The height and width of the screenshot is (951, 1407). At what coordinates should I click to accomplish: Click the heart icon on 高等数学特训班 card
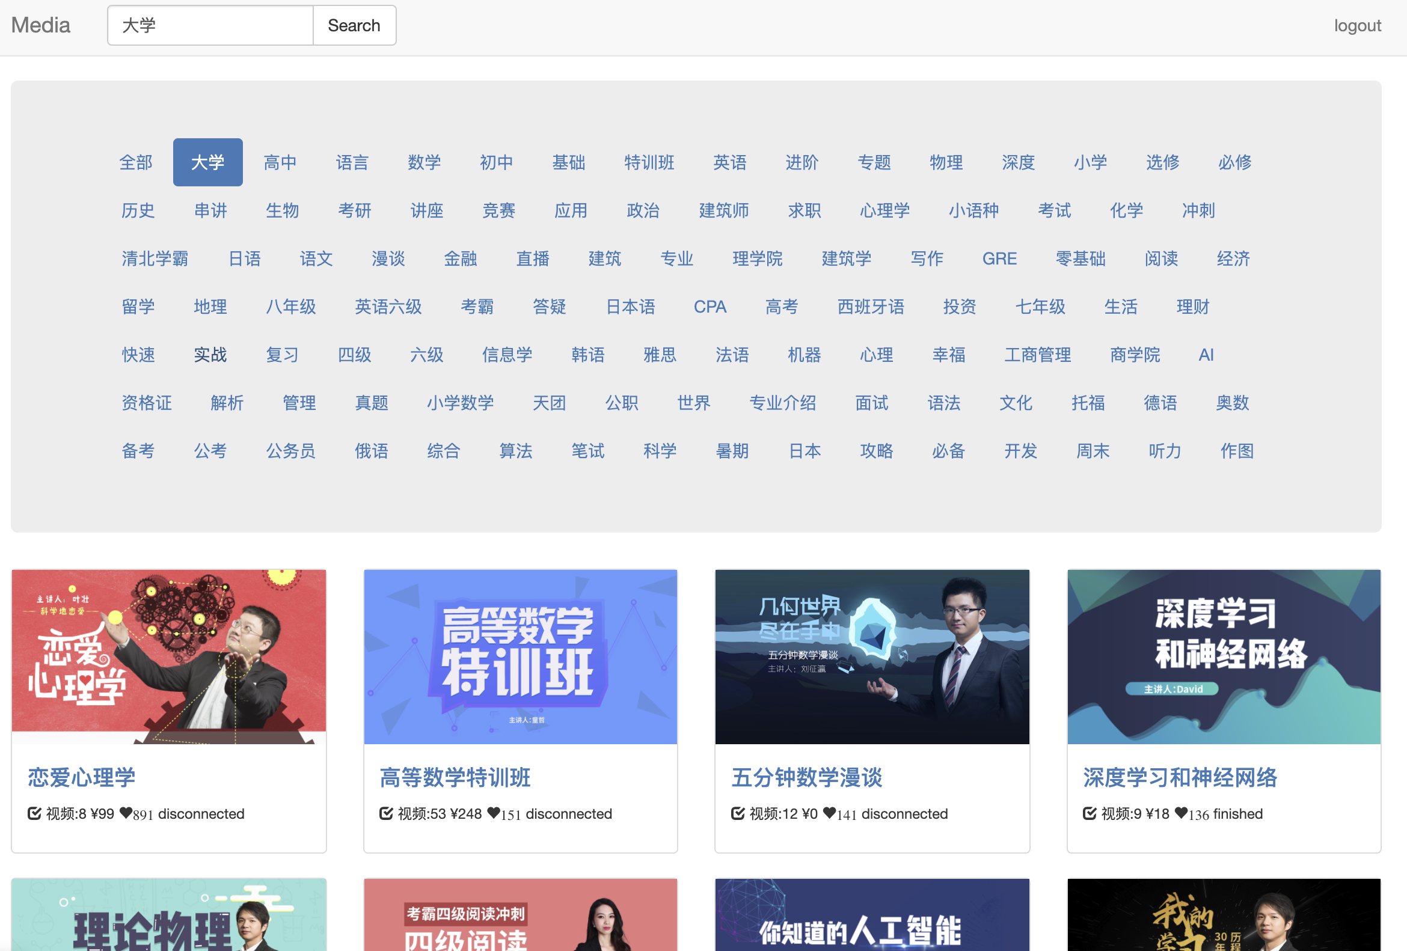[494, 813]
